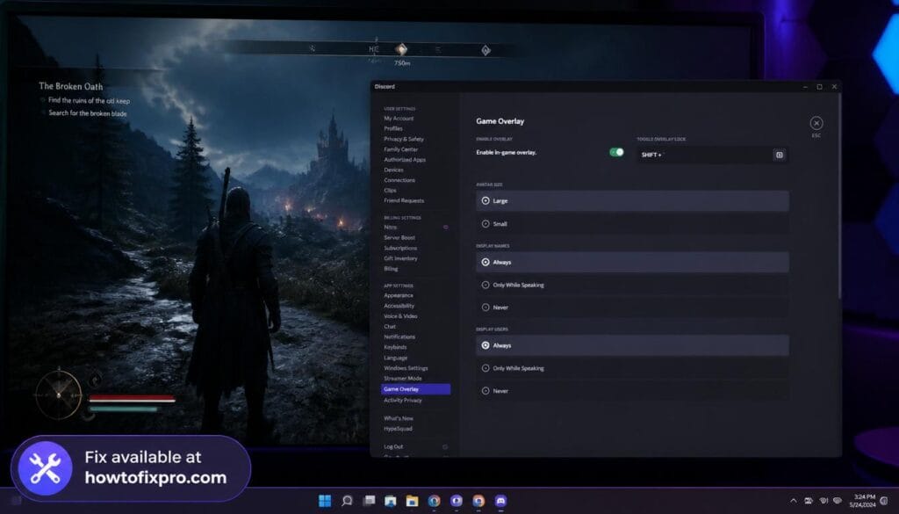Viewport: 899px width, 514px height.
Task: Click quest objective Find the ruins of the old keep
Action: [x=89, y=100]
